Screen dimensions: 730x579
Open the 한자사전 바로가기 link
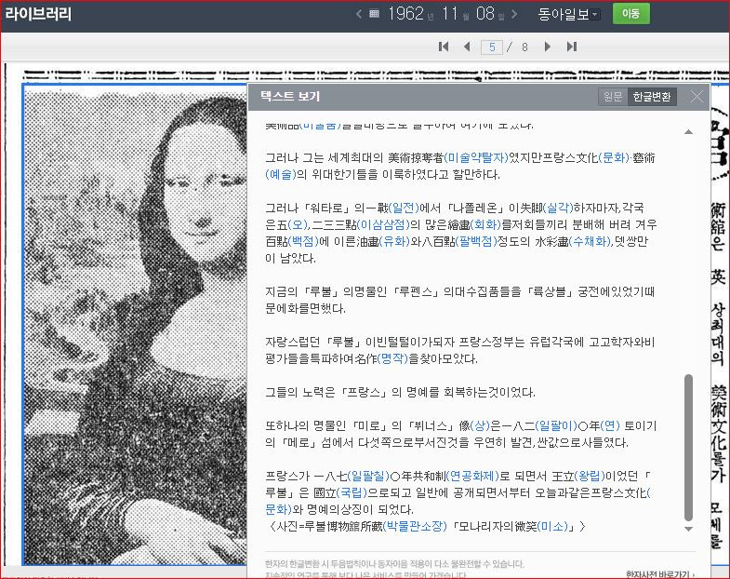[x=660, y=573]
